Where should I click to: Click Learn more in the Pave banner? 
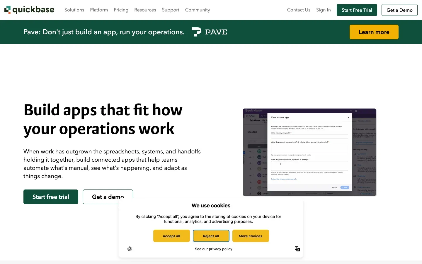click(374, 32)
